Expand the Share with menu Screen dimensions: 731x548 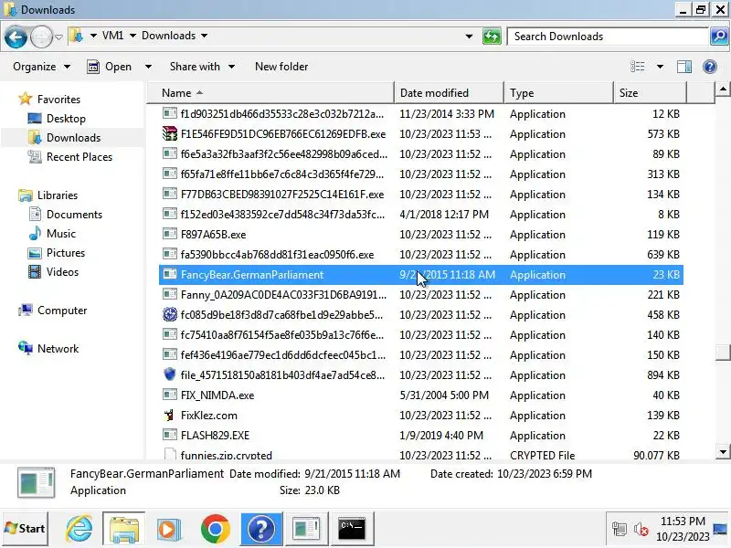(202, 67)
